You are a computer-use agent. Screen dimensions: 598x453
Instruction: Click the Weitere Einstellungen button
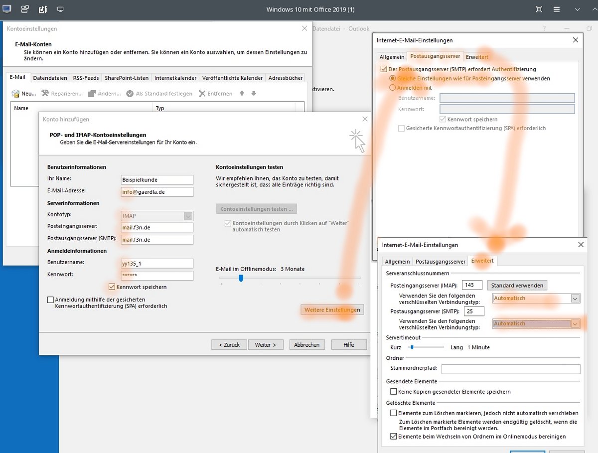(x=332, y=310)
